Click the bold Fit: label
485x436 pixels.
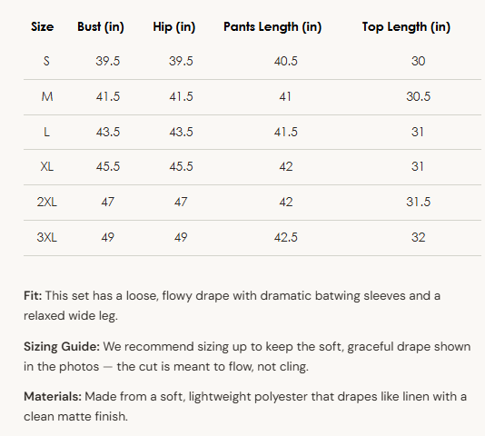33,295
